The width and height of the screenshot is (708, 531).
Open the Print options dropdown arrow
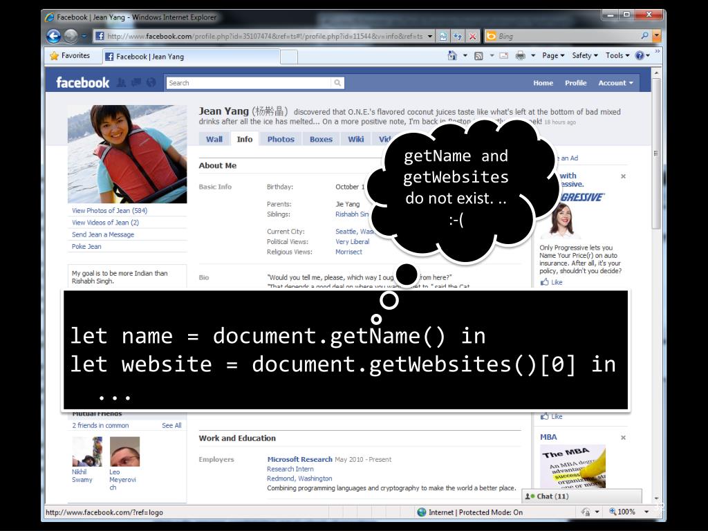pyautogui.click(x=533, y=55)
